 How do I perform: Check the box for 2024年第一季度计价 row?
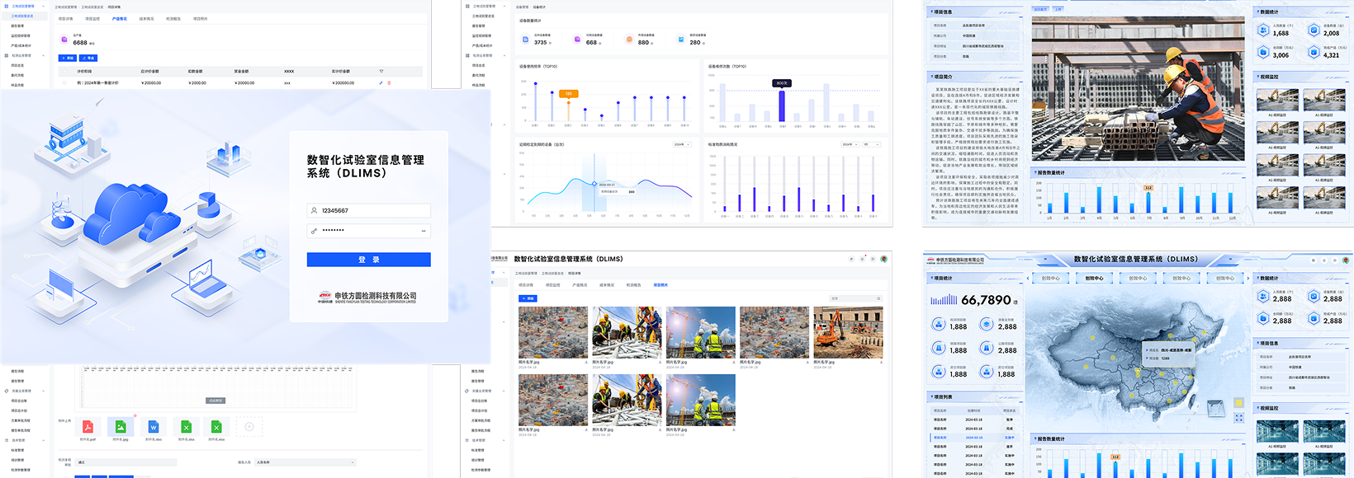point(64,82)
